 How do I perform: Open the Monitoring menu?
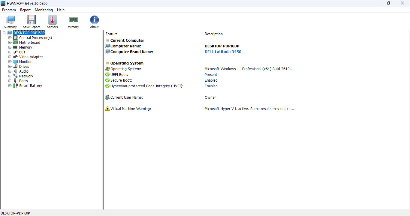[44, 10]
